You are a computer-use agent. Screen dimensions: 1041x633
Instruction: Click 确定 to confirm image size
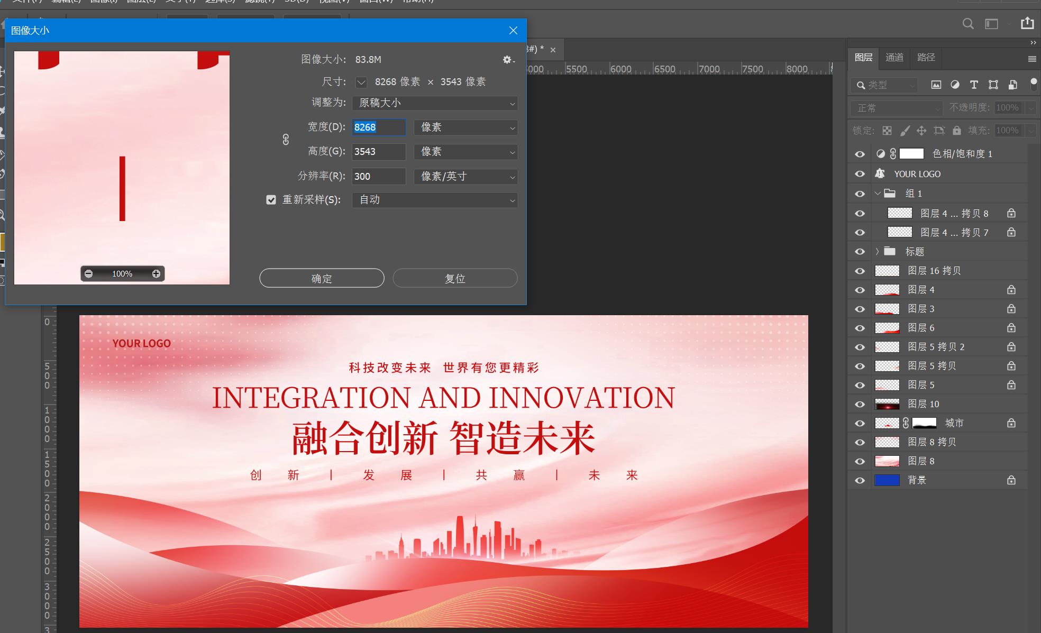[x=322, y=278]
